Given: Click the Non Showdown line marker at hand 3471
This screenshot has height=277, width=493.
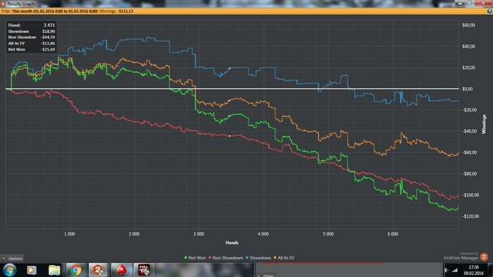Looking at the screenshot, I should 230,136.
